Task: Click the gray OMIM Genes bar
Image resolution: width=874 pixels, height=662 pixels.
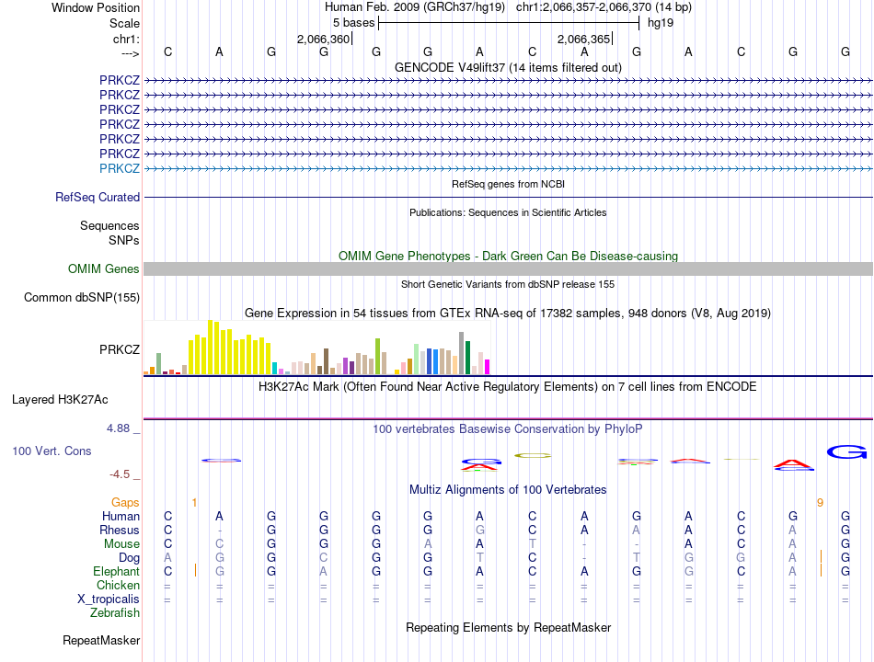Action: (508, 269)
